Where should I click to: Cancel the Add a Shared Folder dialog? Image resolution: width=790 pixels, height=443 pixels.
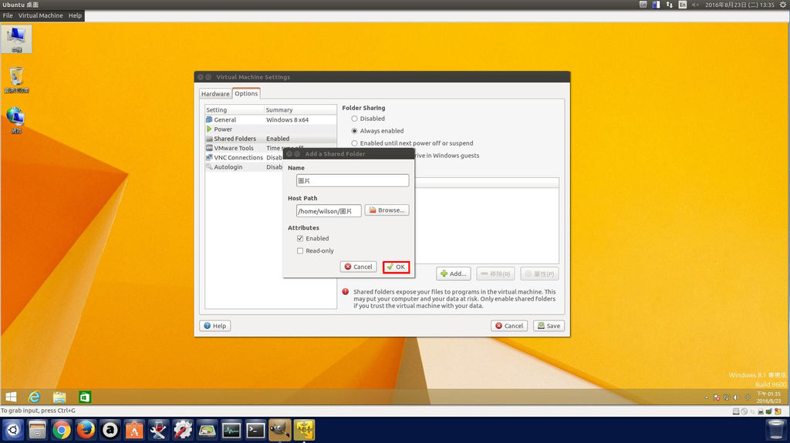[x=358, y=267]
